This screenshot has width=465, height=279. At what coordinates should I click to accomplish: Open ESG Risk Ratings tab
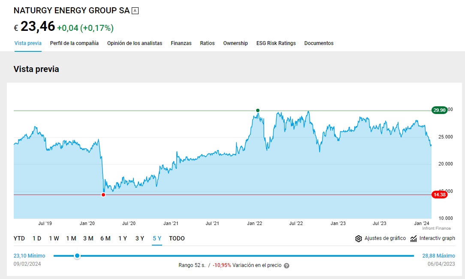(276, 43)
